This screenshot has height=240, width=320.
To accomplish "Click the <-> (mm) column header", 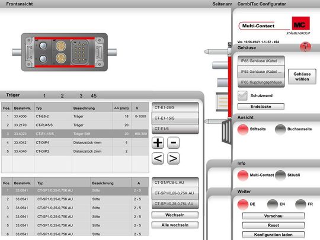I will [x=121, y=108].
